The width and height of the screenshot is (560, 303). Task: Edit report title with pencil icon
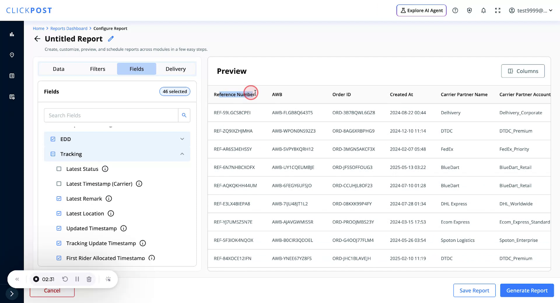pyautogui.click(x=111, y=39)
